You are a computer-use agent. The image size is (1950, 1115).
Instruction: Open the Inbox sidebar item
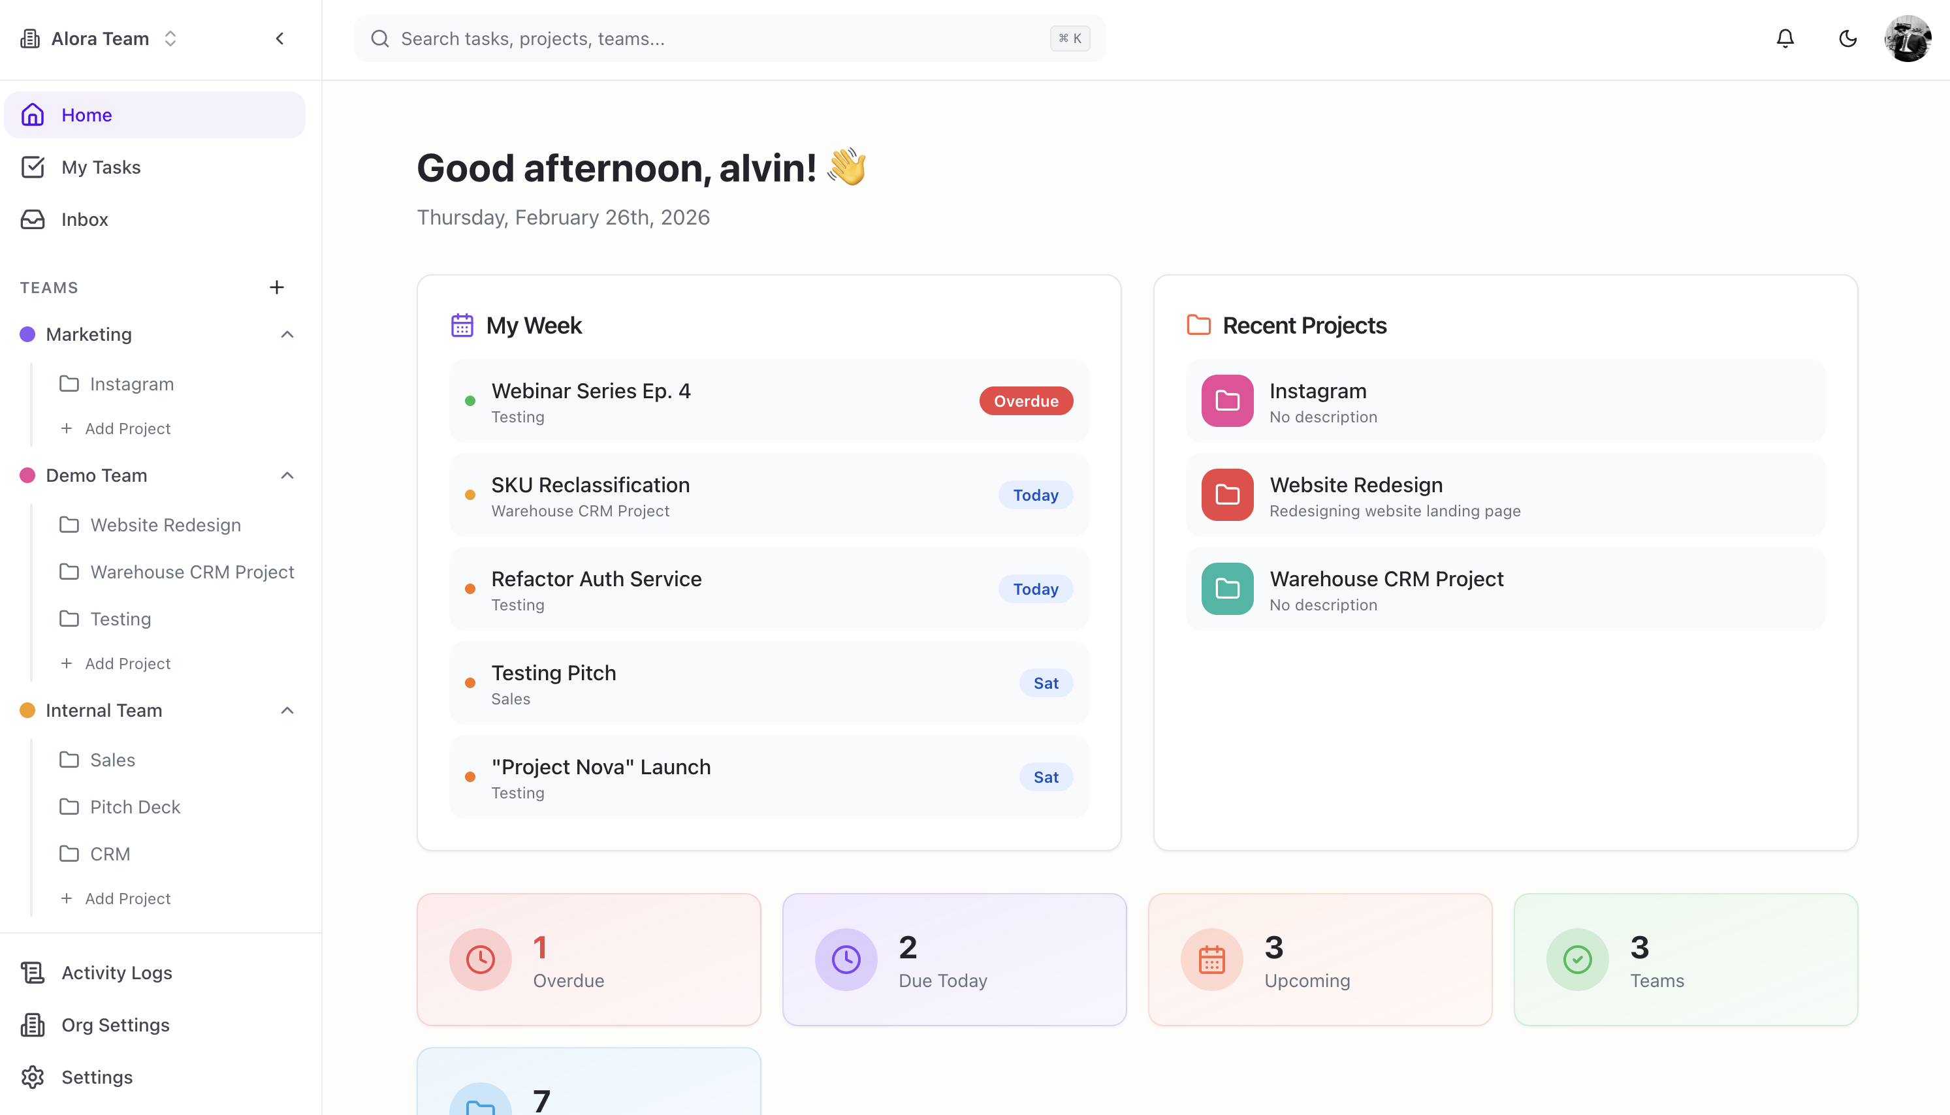(x=84, y=220)
